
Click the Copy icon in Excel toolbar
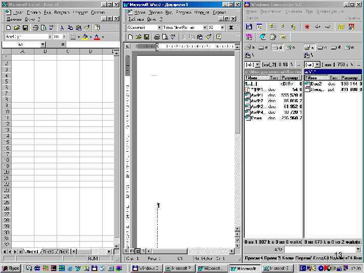click(x=70, y=28)
